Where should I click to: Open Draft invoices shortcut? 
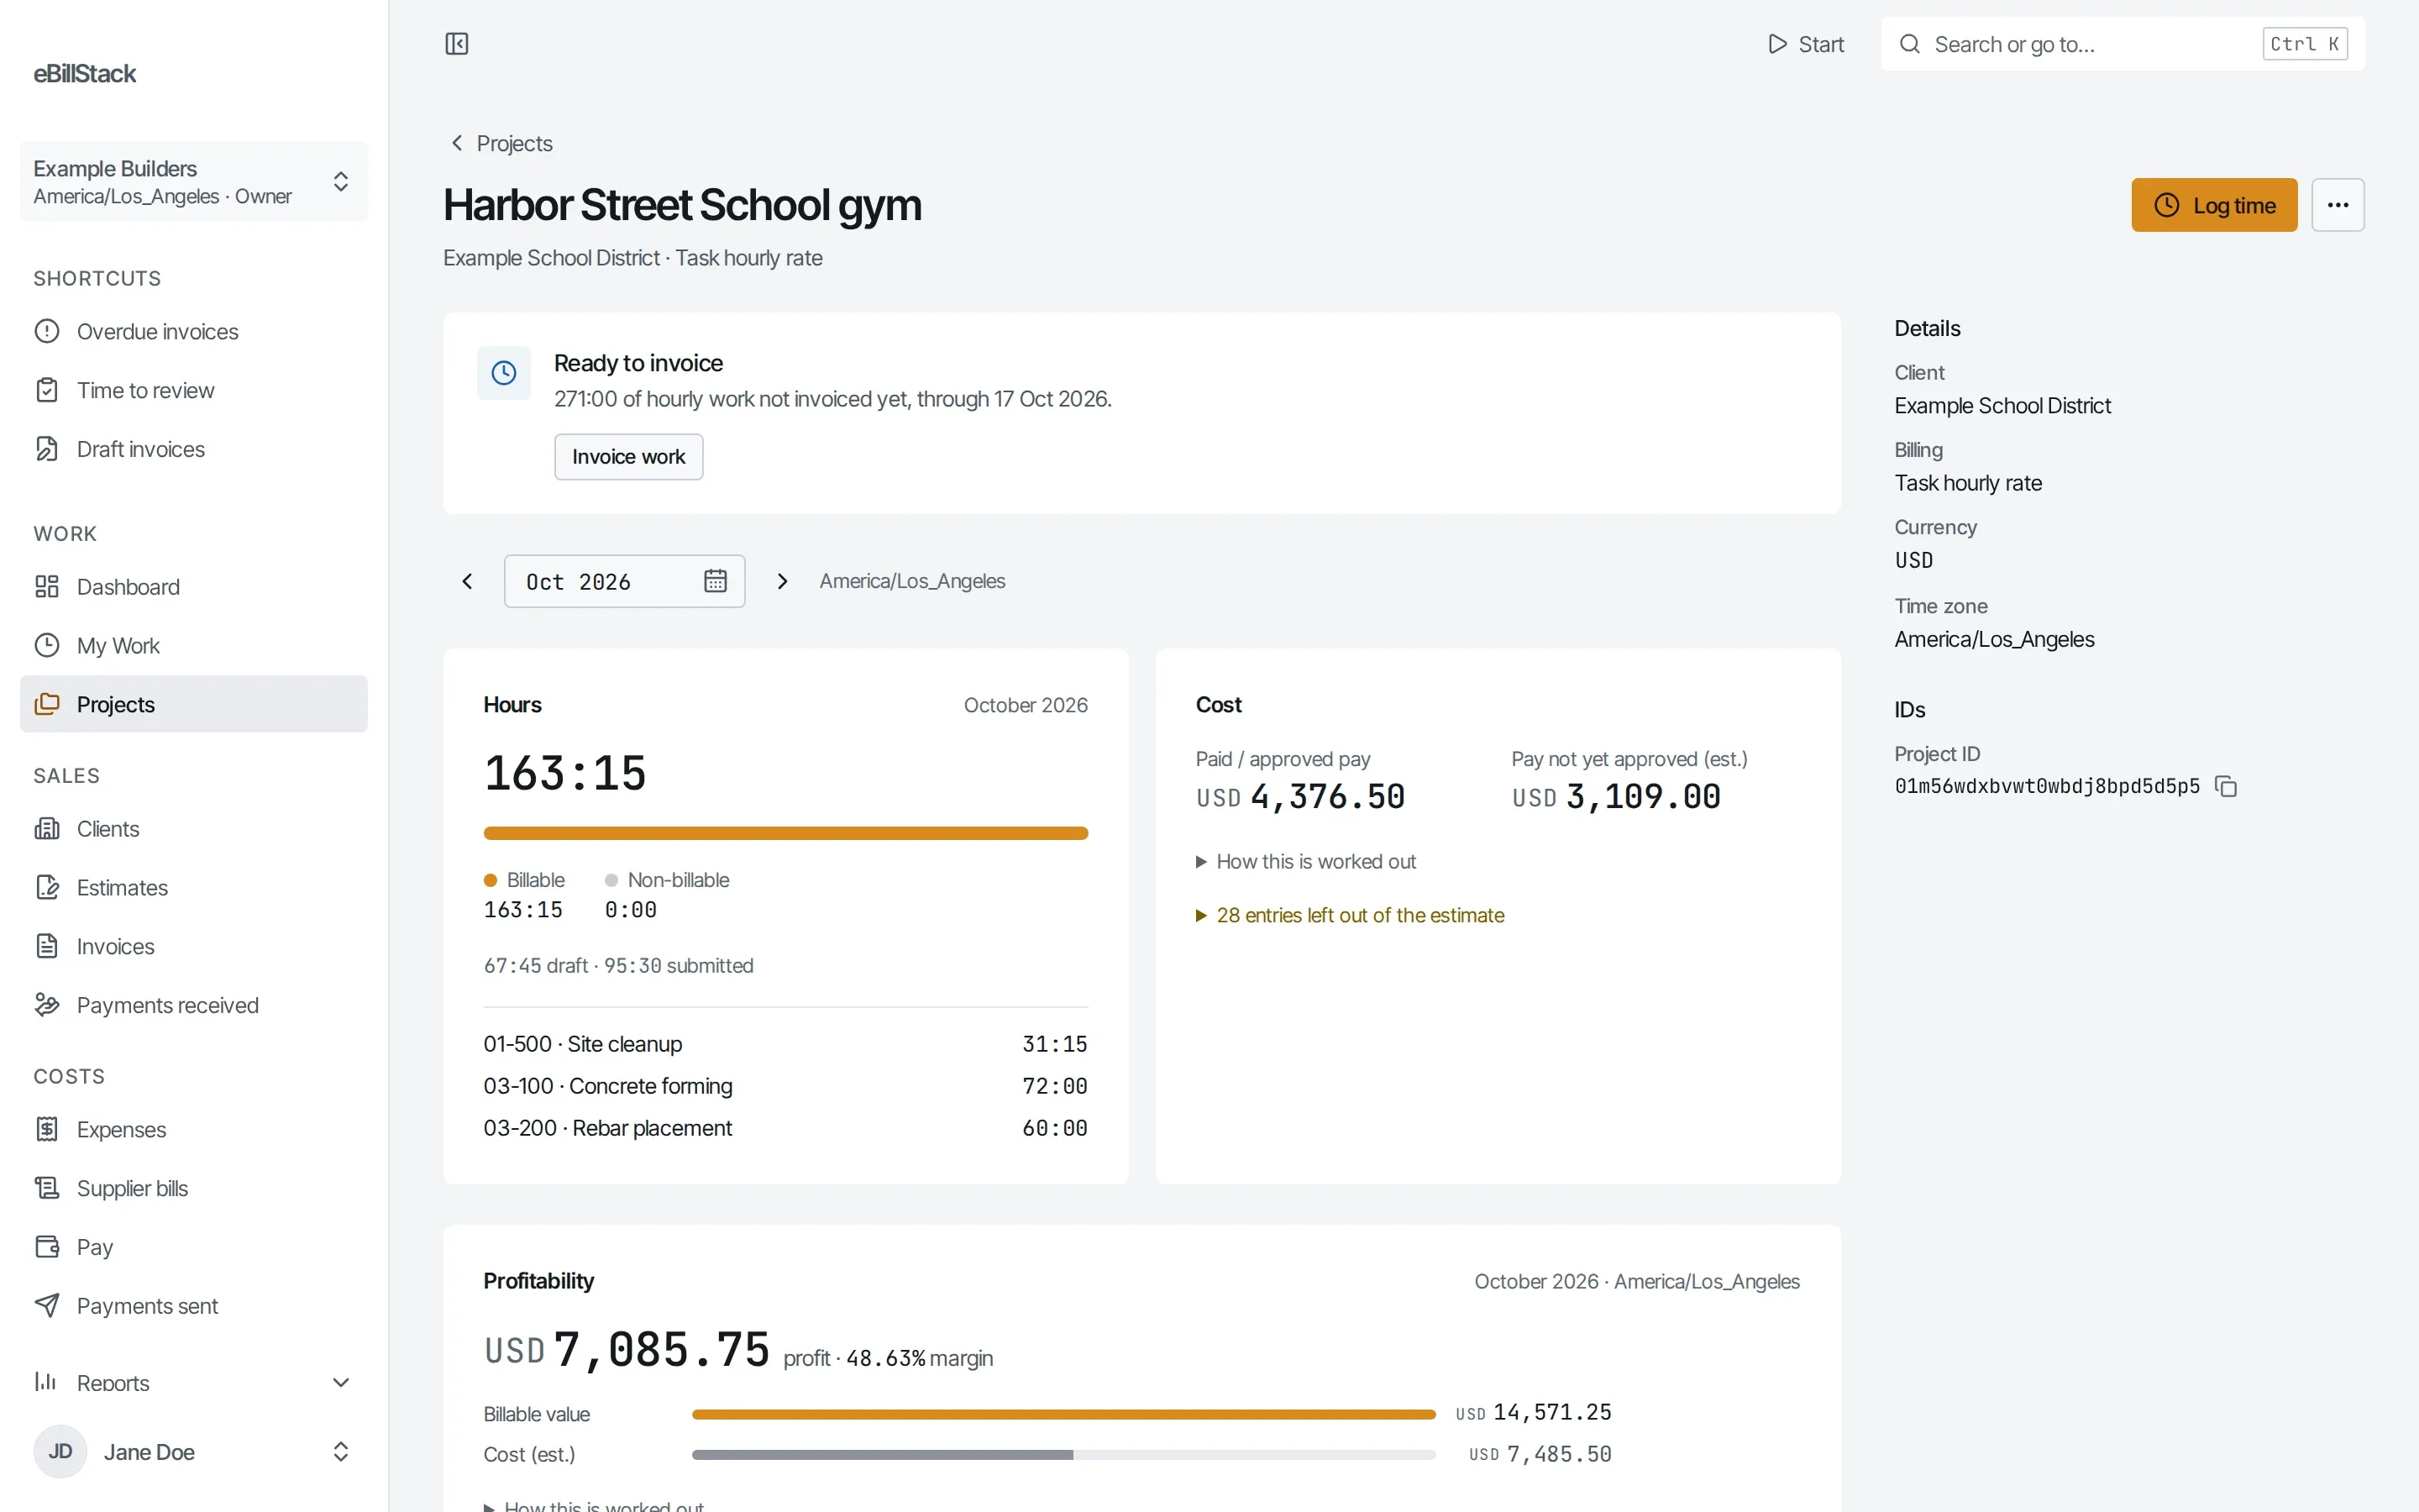(194, 449)
